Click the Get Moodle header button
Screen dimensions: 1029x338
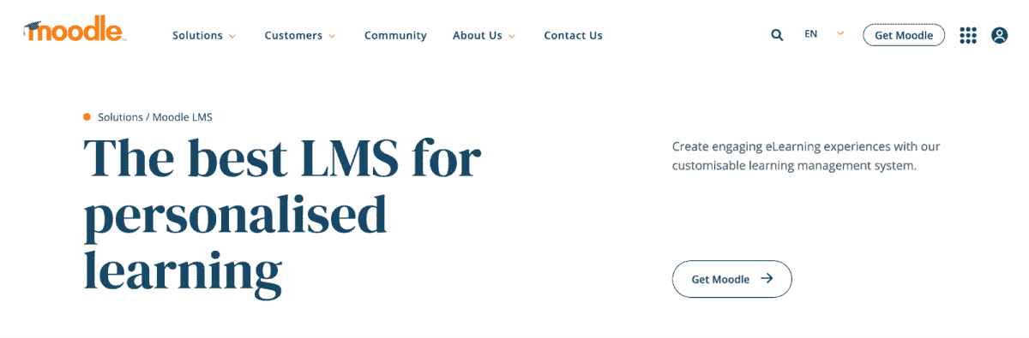tap(904, 35)
